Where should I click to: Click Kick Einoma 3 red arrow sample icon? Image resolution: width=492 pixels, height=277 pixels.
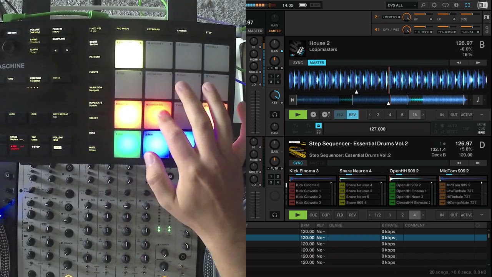pos(292,185)
